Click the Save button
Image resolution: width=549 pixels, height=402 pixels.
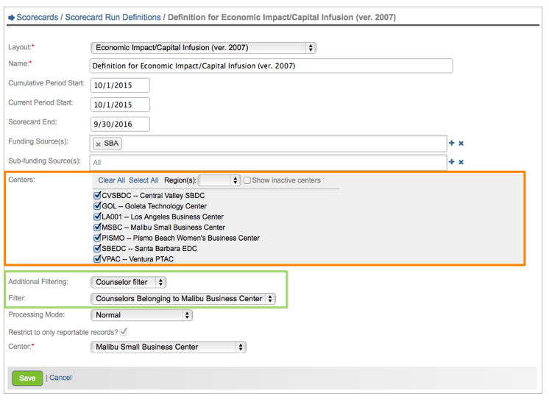click(27, 378)
